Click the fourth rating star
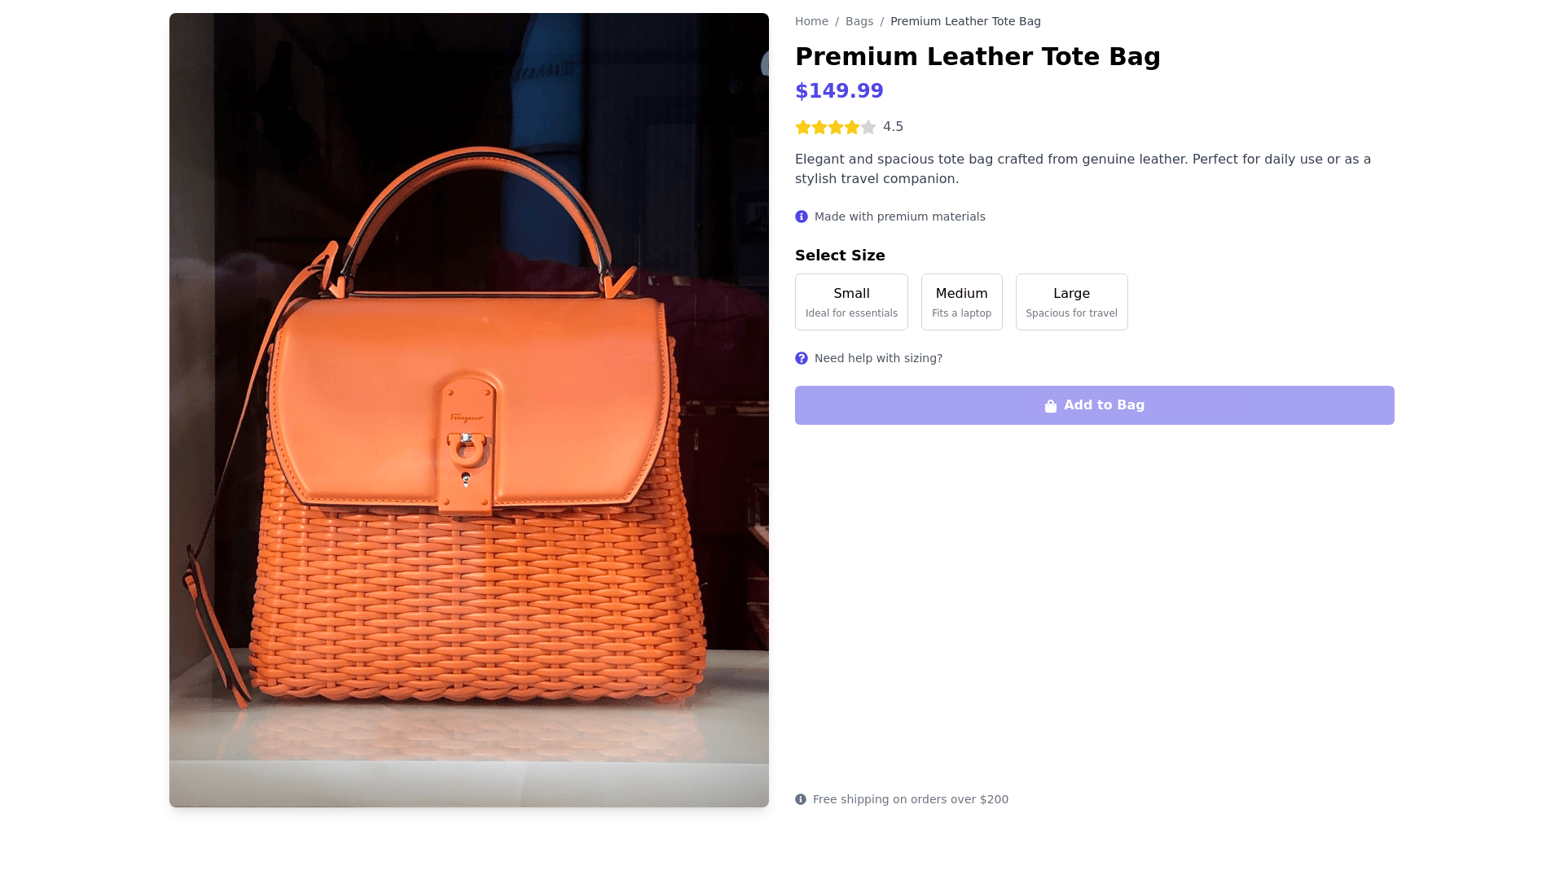Viewport: 1564px width, 879px height. (852, 127)
